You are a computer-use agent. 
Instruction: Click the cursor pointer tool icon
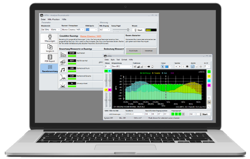tap(163, 67)
